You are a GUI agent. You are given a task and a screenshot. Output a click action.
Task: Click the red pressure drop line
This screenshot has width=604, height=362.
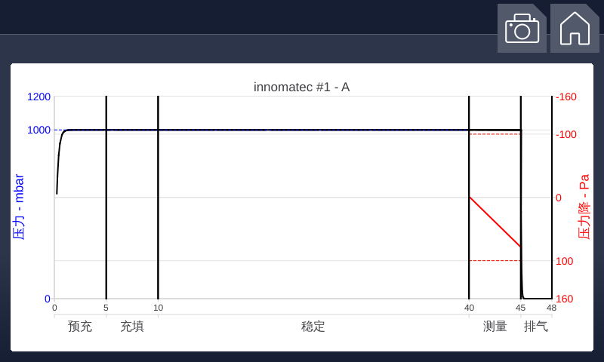(x=495, y=222)
